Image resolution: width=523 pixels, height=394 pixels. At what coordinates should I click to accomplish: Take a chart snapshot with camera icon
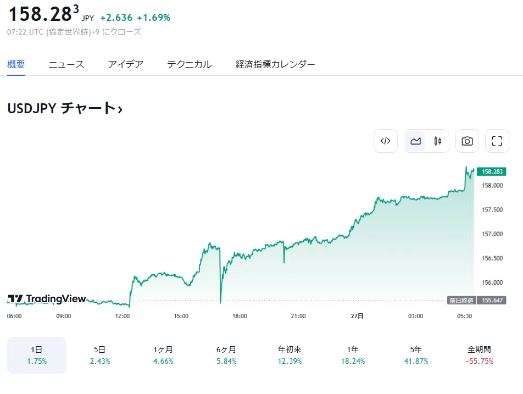(467, 141)
